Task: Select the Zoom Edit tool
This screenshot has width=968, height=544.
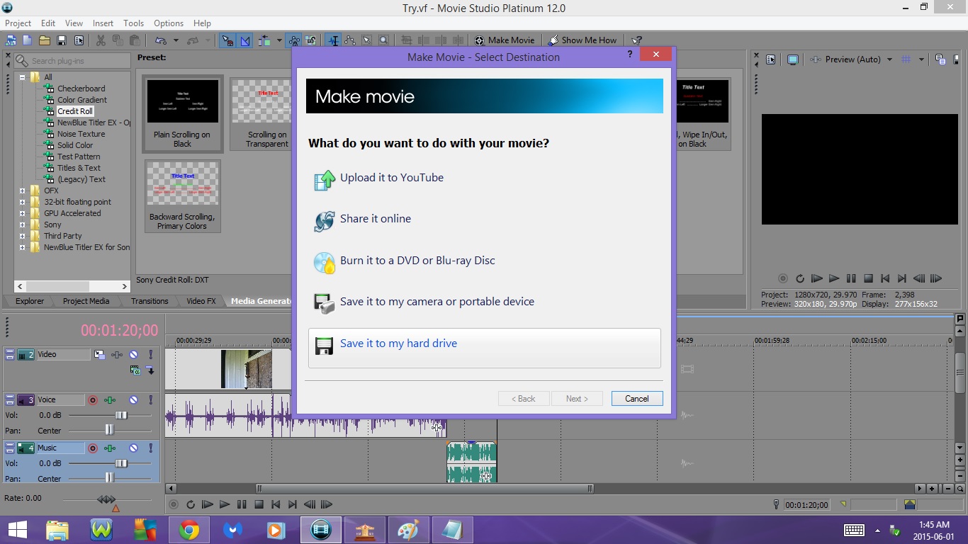Action: point(383,40)
